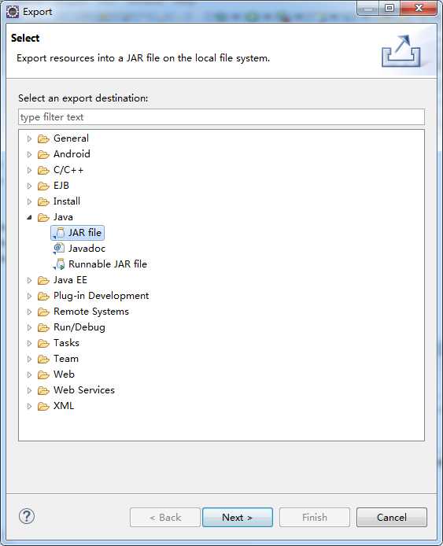Click the Plug-in Development folder icon
Screen dimensions: 443x546
coord(43,296)
